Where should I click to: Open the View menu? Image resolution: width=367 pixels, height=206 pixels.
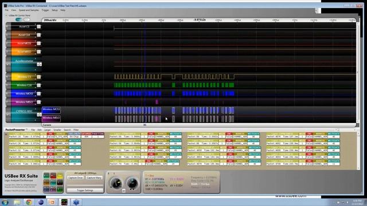click(14, 10)
